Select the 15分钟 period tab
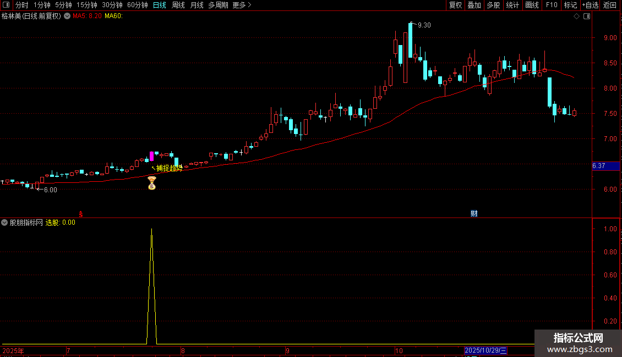The width and height of the screenshot is (622, 357). [87, 5]
